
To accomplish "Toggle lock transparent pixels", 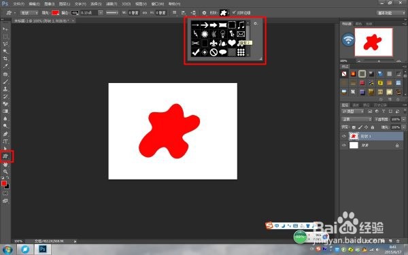I will click(x=354, y=127).
